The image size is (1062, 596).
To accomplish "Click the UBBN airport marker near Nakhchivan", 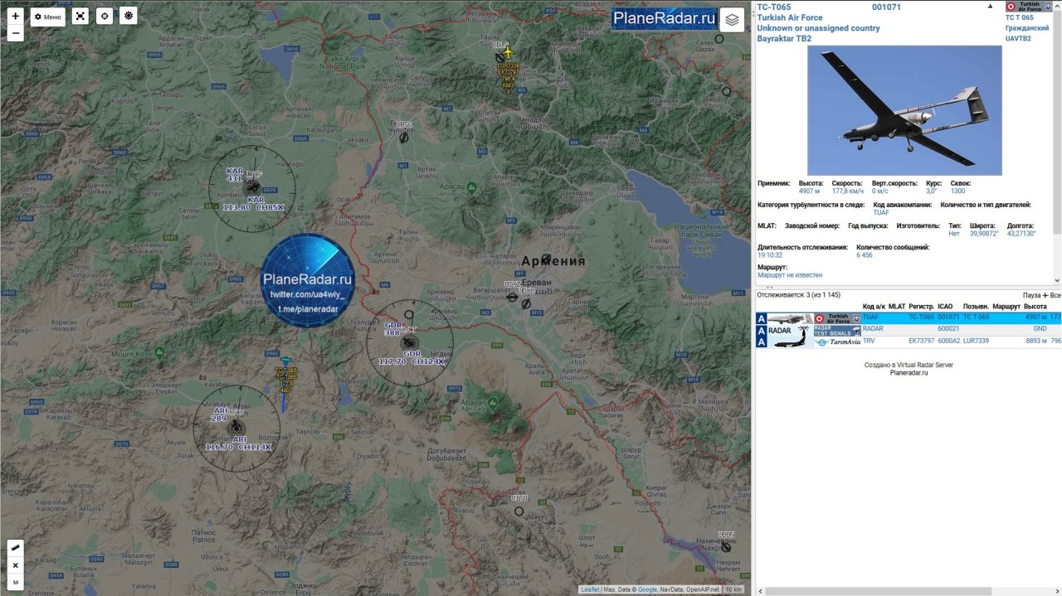I will (x=726, y=547).
